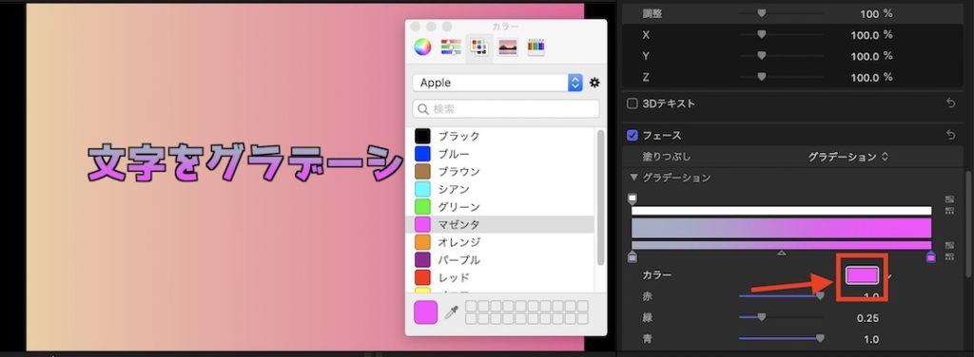Click the X scale slider
Screen dimensions: 974x357
point(782,35)
